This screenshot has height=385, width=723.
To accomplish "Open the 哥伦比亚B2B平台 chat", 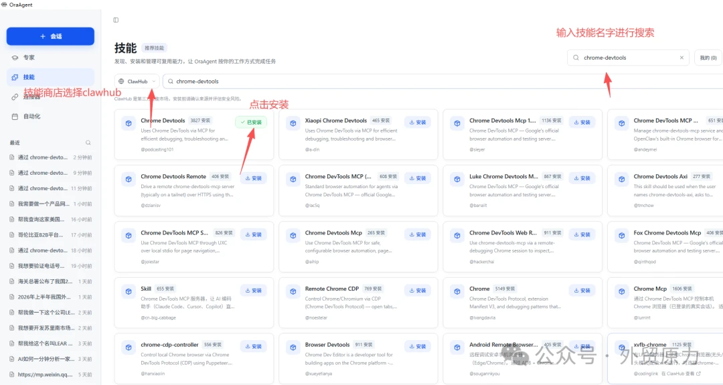I will tap(50, 235).
